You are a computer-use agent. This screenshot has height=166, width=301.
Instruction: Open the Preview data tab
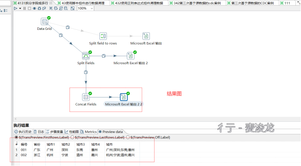[x=111, y=132]
